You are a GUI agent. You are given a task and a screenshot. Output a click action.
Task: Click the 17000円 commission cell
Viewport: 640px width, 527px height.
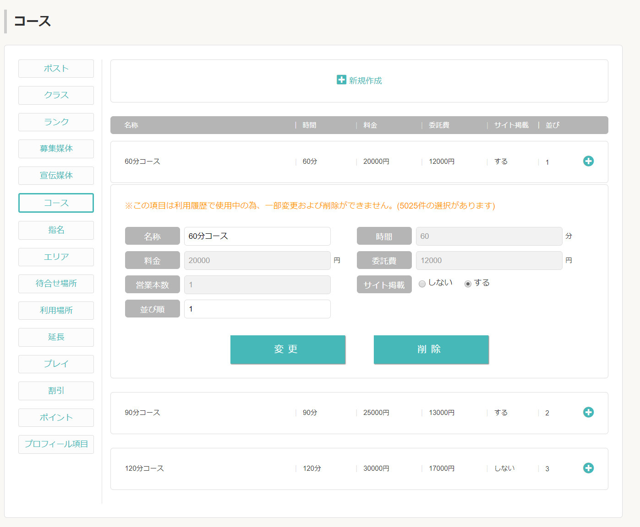click(x=442, y=468)
